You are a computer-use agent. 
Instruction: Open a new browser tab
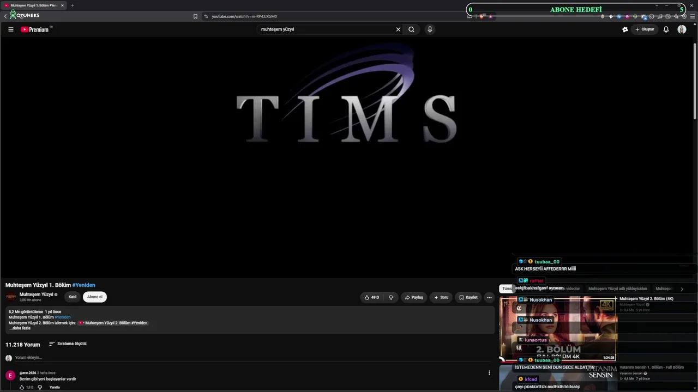pyautogui.click(x=72, y=5)
